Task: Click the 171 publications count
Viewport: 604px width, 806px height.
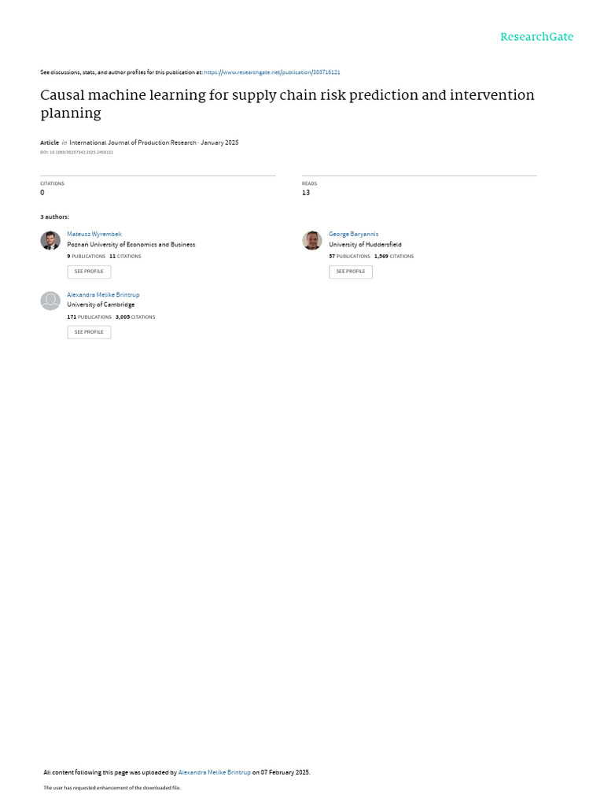Action: [89, 317]
